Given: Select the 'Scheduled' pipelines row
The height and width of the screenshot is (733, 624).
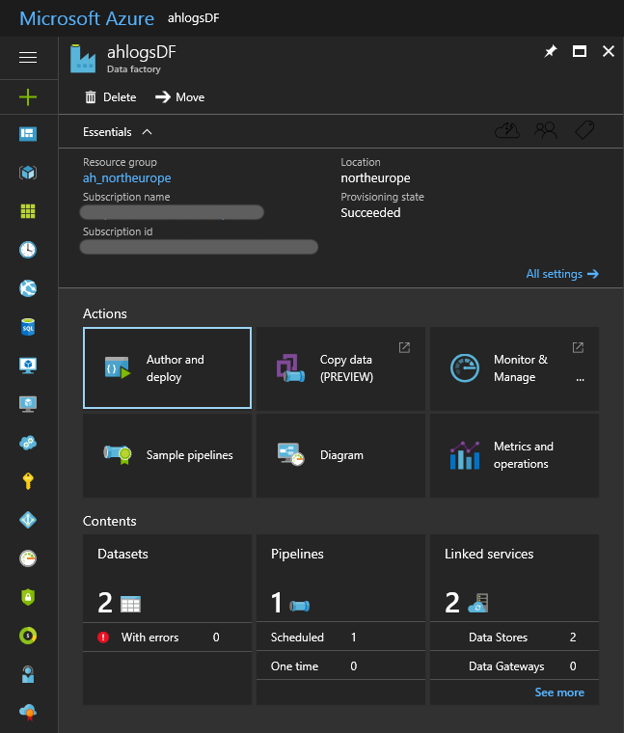Looking at the screenshot, I should [340, 638].
